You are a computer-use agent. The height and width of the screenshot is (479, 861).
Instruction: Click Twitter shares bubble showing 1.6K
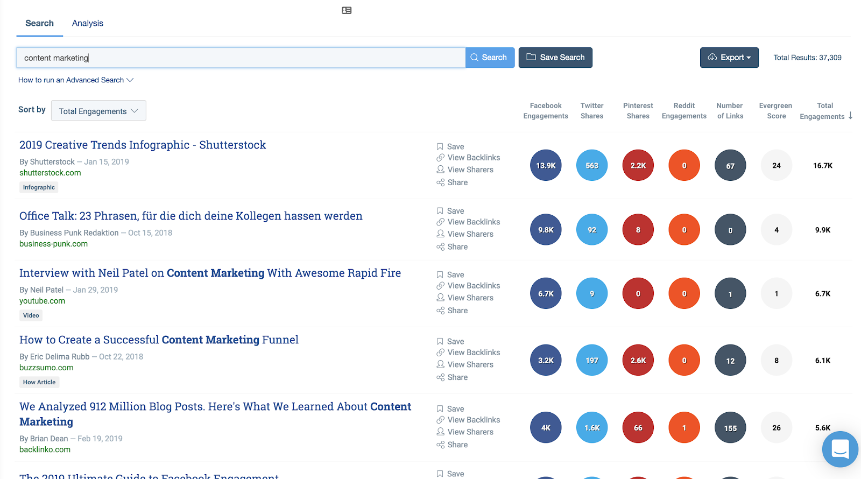[x=592, y=428]
